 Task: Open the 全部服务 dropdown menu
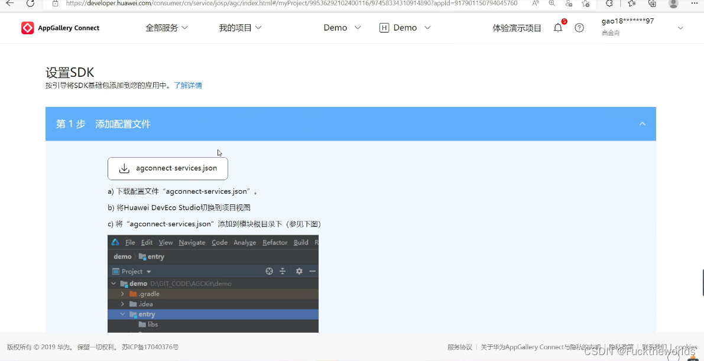point(167,28)
